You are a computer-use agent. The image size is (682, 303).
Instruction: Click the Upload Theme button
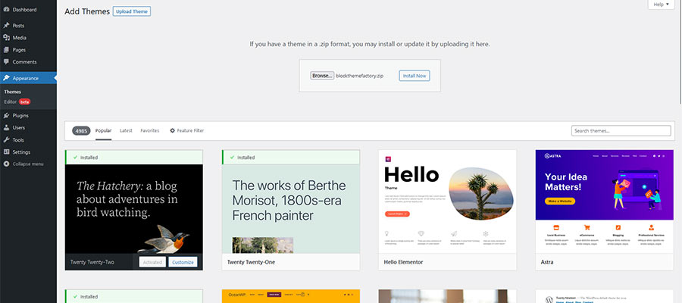pyautogui.click(x=131, y=11)
